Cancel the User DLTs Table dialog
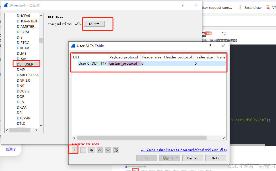276x171 pixels. 192,158
